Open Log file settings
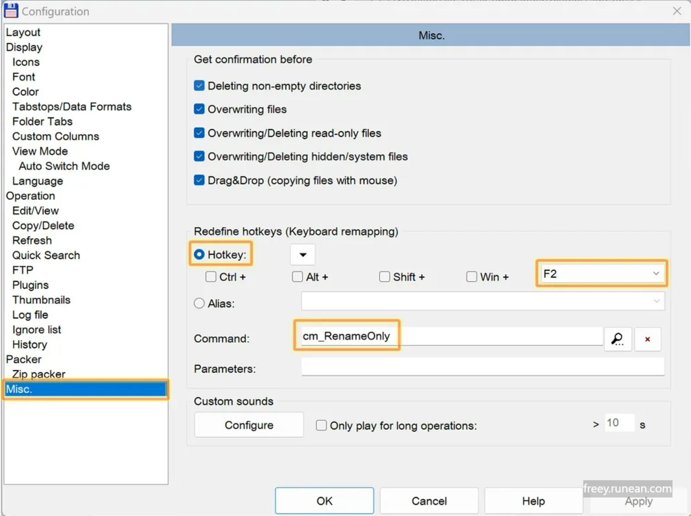Viewport: 691px width, 516px height. coord(30,315)
